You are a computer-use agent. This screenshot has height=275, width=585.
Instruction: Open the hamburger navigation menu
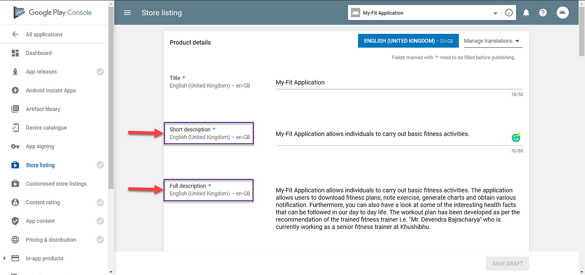click(127, 13)
